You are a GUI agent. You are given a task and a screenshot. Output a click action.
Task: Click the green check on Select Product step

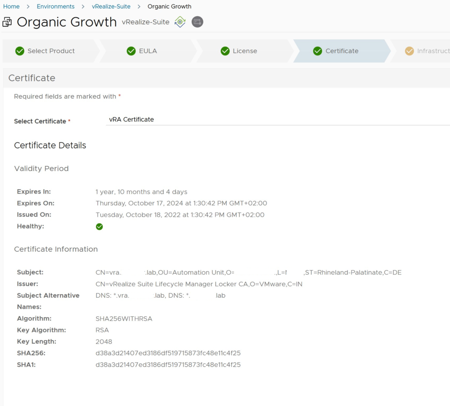click(20, 51)
